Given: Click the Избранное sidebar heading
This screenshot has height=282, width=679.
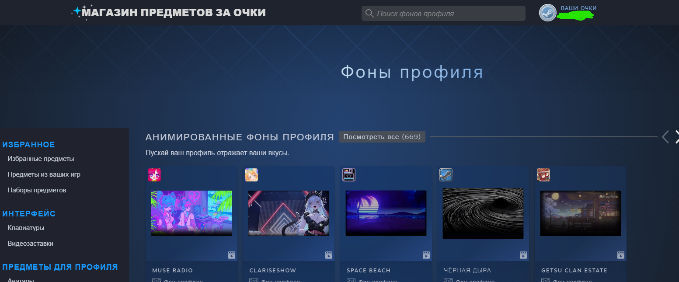Looking at the screenshot, I should click(28, 145).
